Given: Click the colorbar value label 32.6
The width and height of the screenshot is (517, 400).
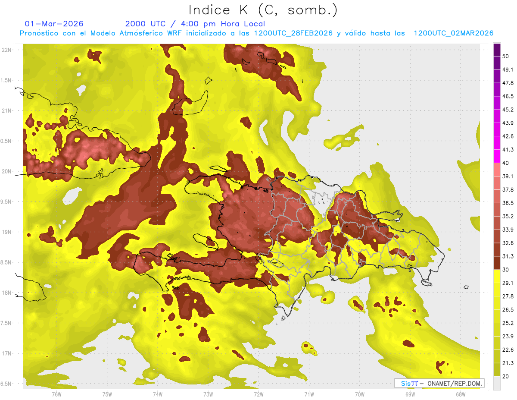Looking at the screenshot, I should [x=508, y=243].
